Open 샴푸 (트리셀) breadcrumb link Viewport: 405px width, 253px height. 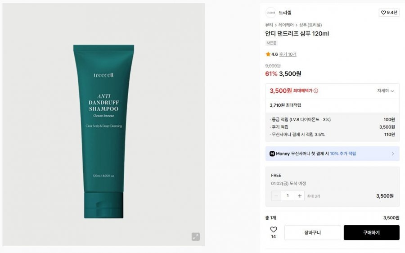(310, 25)
